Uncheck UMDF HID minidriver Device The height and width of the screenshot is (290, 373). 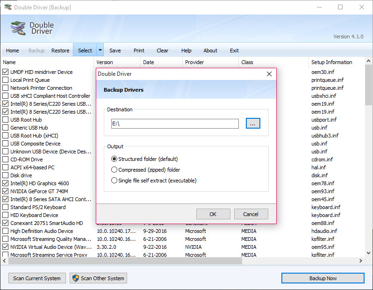click(5, 72)
